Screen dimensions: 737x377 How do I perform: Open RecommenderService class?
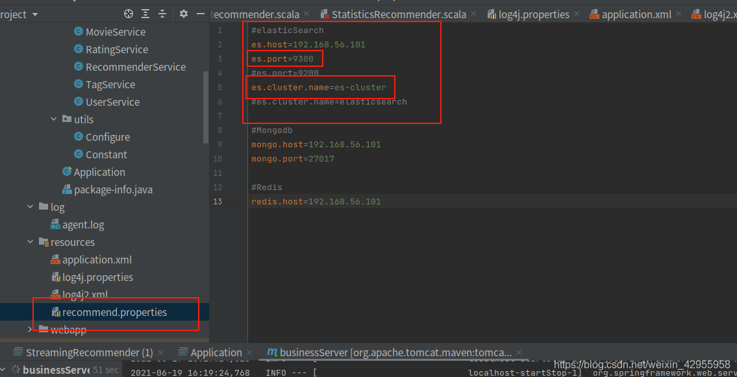(135, 67)
